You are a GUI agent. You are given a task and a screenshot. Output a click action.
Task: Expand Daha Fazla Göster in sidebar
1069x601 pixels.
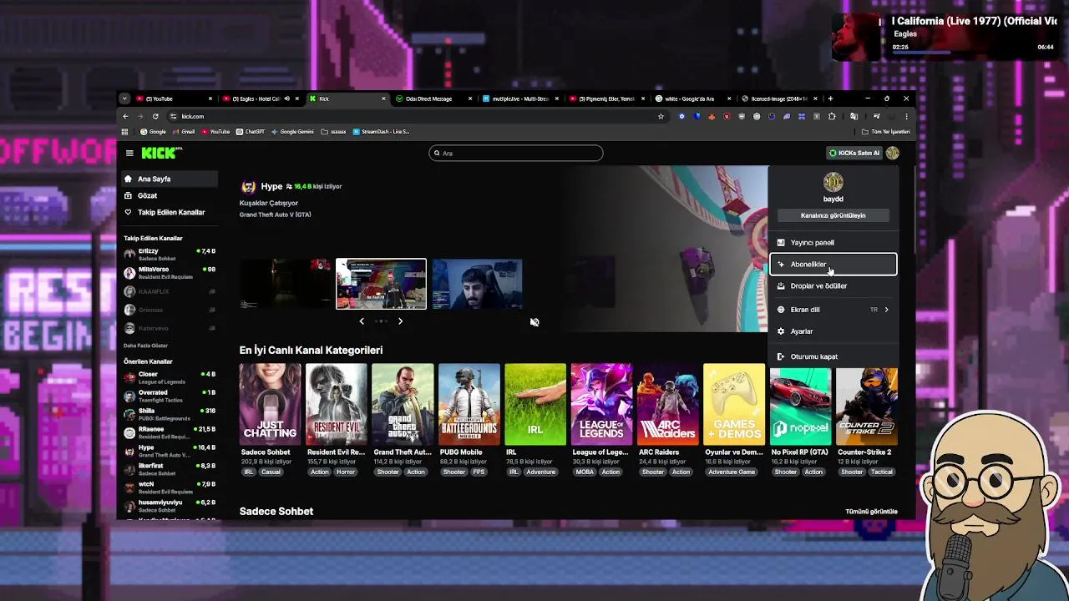[146, 346]
